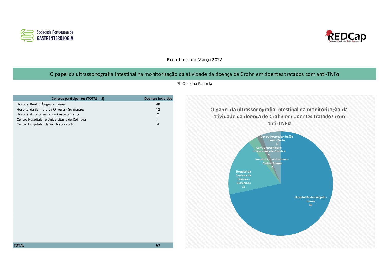The width and height of the screenshot is (385, 272).
Task: Select Hospital Amato Lusitano - Castelo Branco row
Action: pos(93,114)
